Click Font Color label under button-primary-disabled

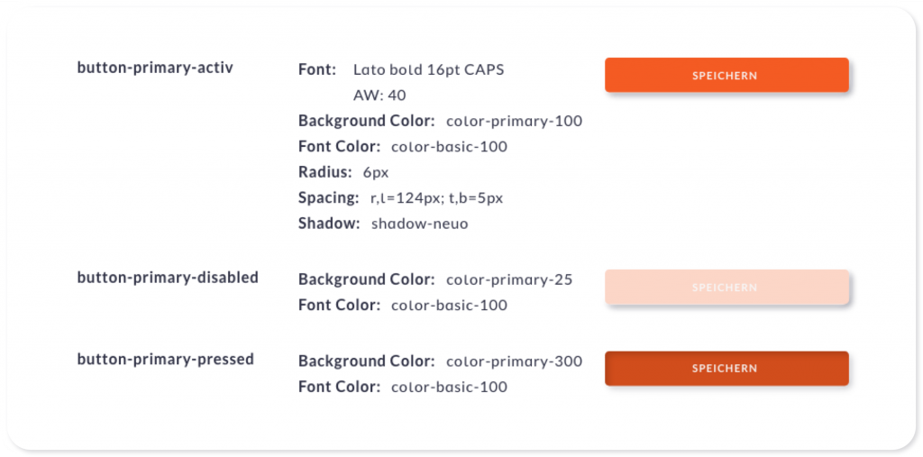click(339, 306)
